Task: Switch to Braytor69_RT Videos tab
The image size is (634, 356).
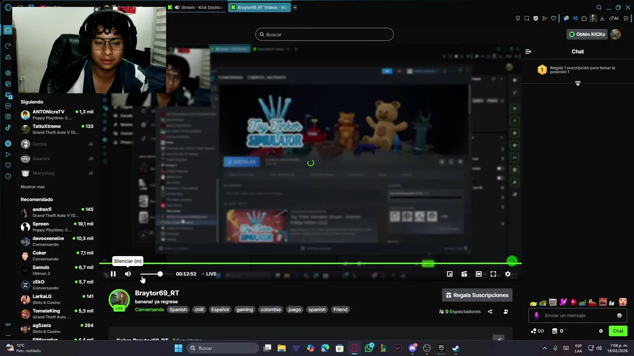Action: point(259,7)
